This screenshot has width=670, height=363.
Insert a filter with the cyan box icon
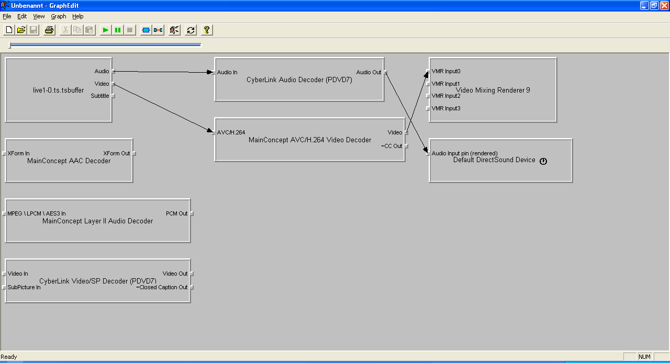click(146, 30)
